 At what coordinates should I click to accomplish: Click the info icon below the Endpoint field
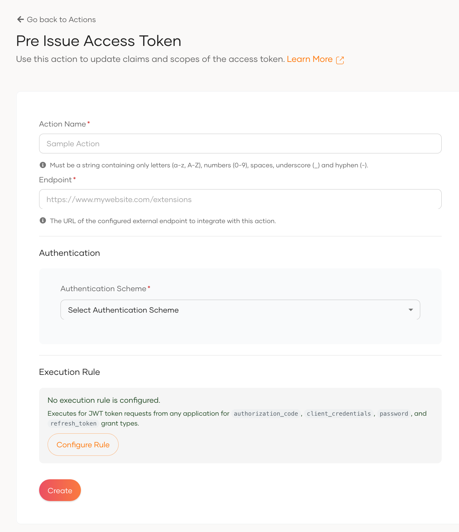(x=42, y=220)
